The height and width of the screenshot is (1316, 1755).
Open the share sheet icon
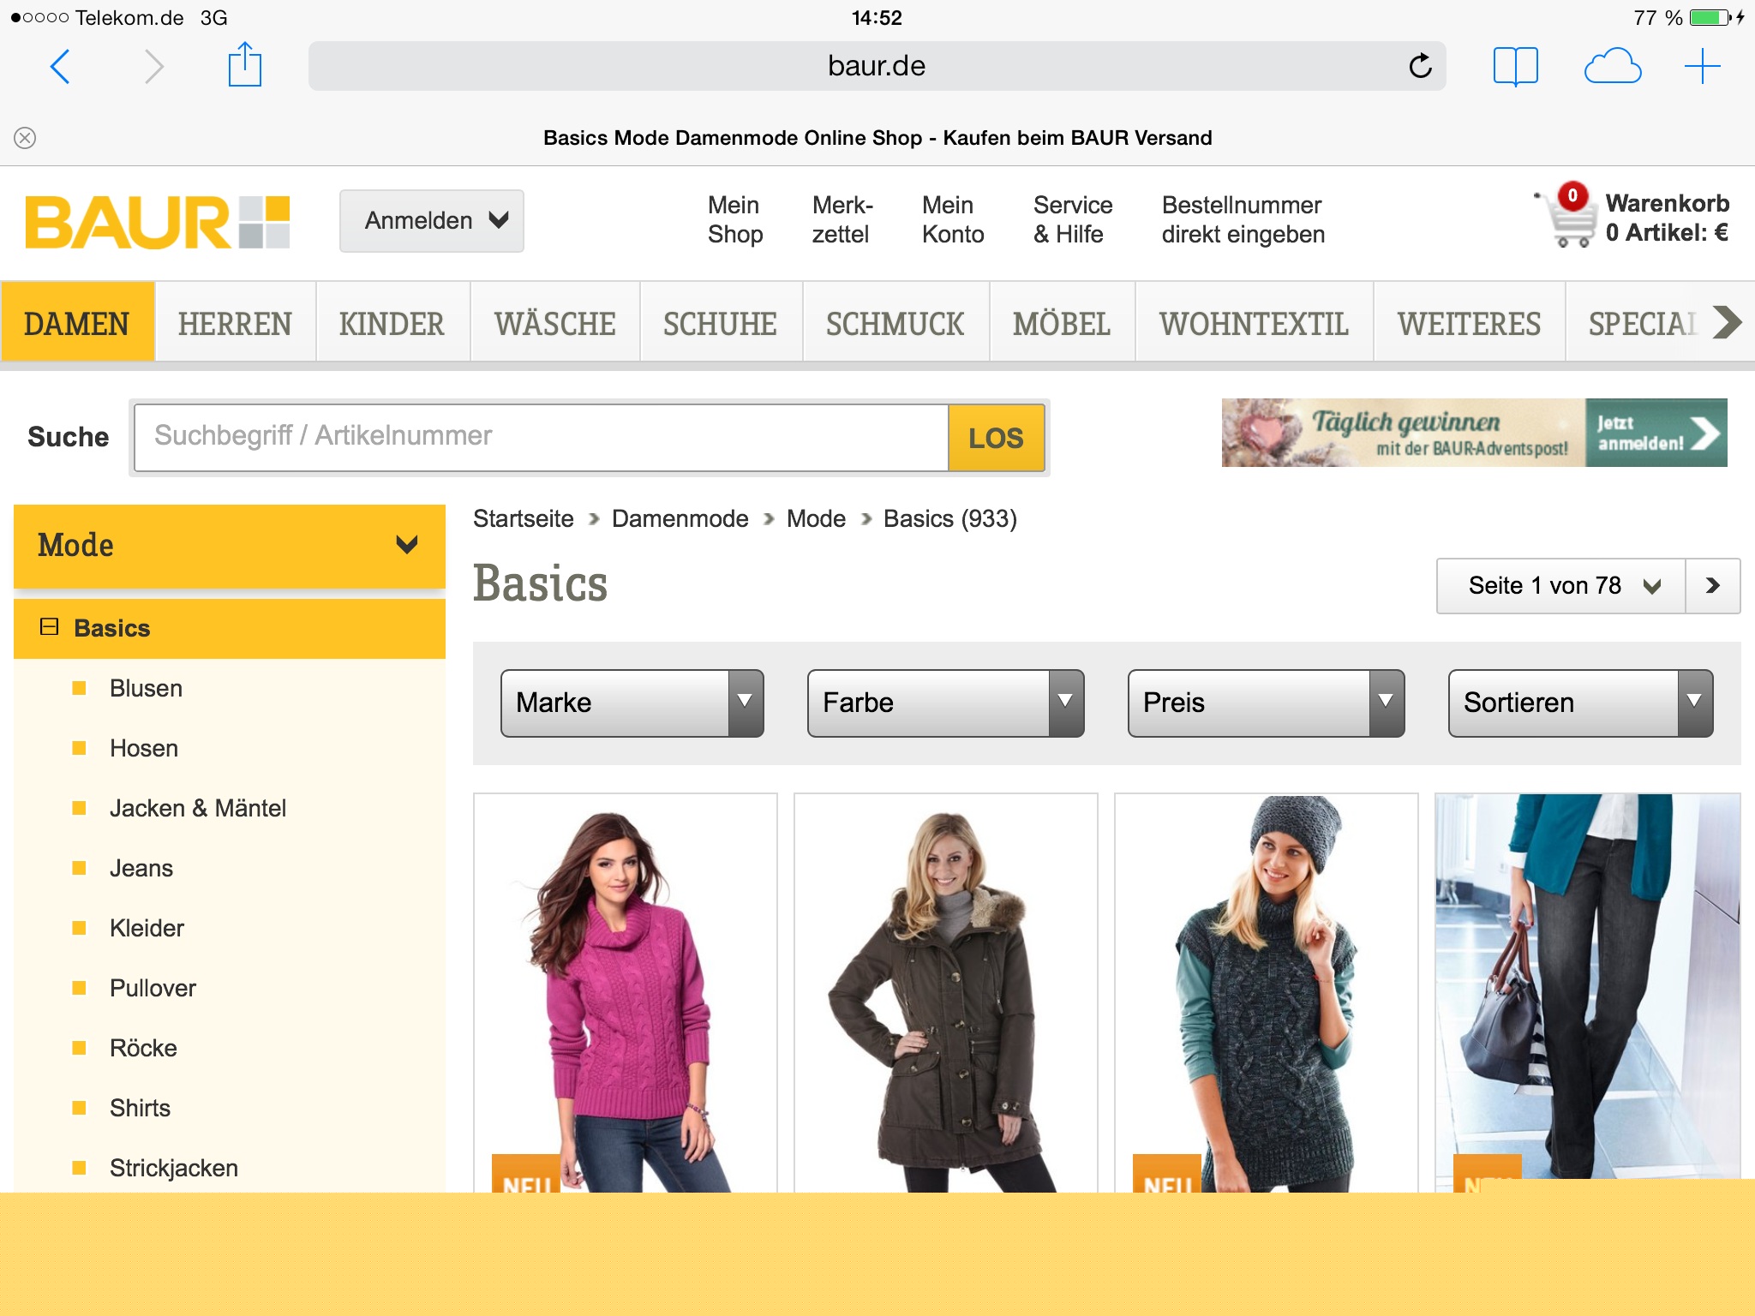pos(244,65)
